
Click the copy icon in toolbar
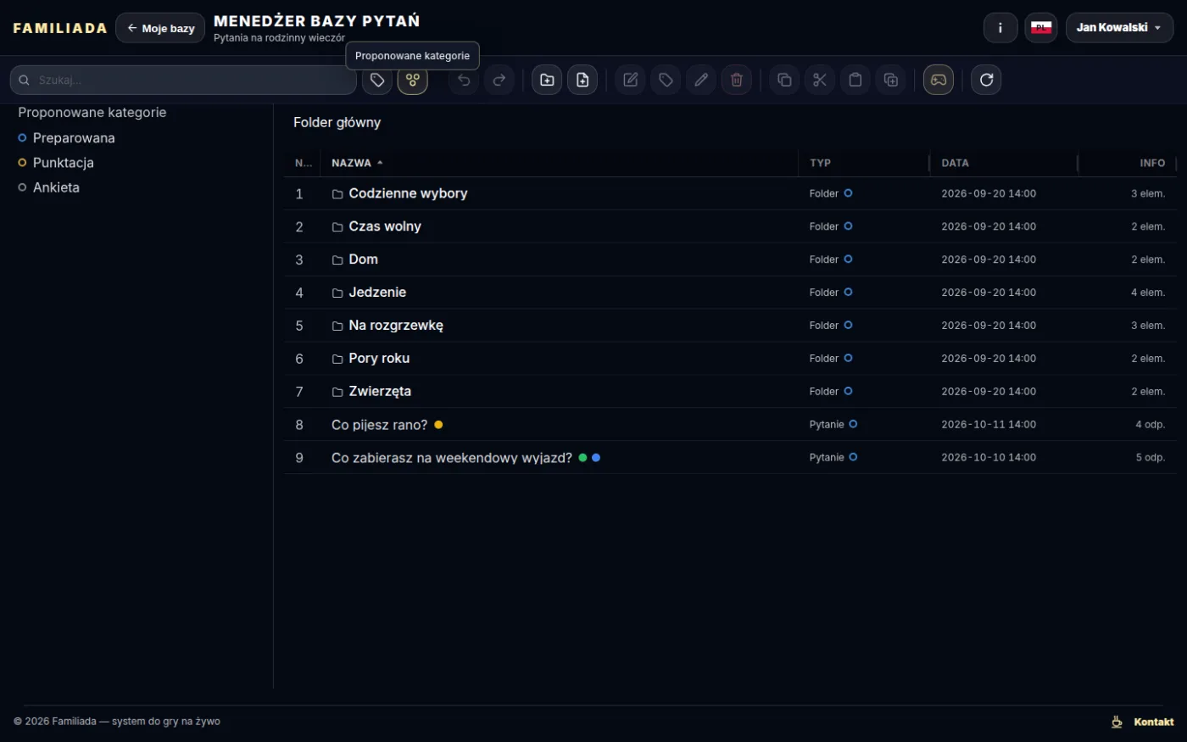784,80
